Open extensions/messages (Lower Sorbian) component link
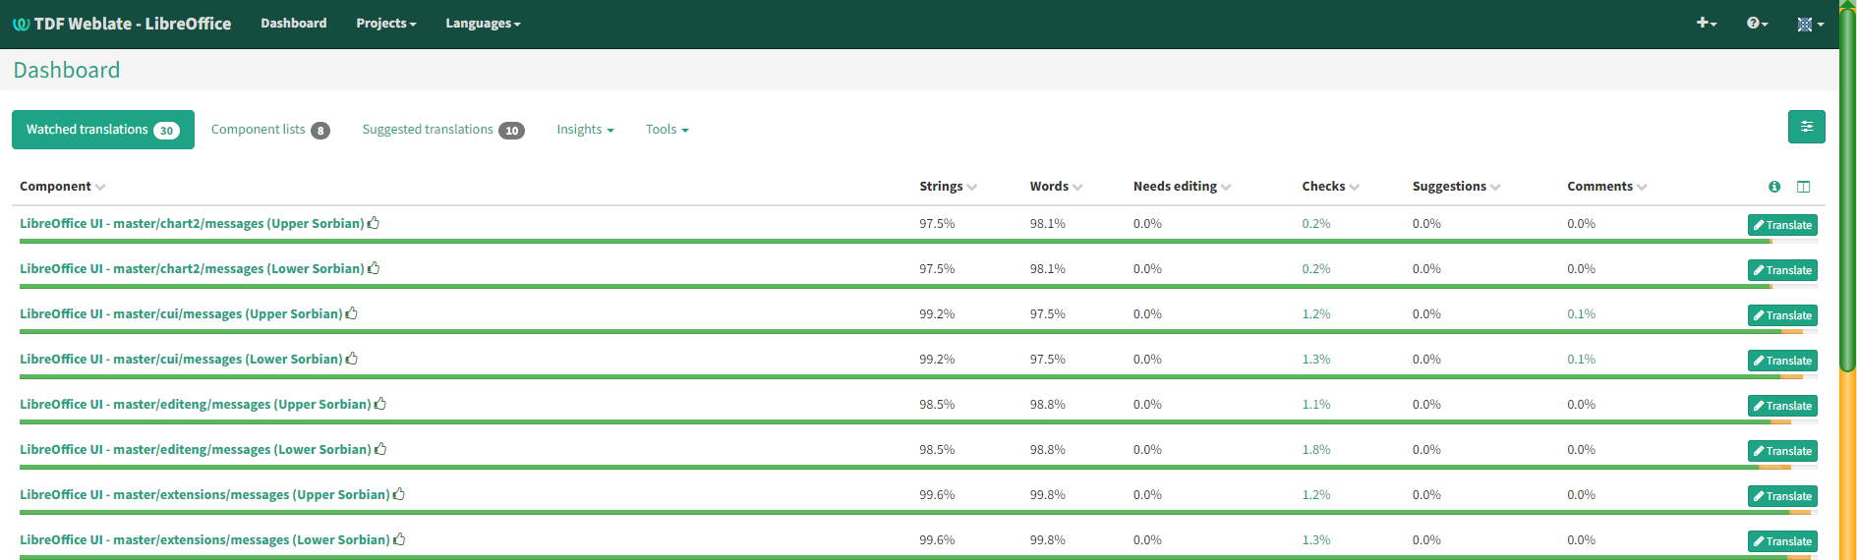Viewport: 1858px width, 560px height. (x=204, y=540)
